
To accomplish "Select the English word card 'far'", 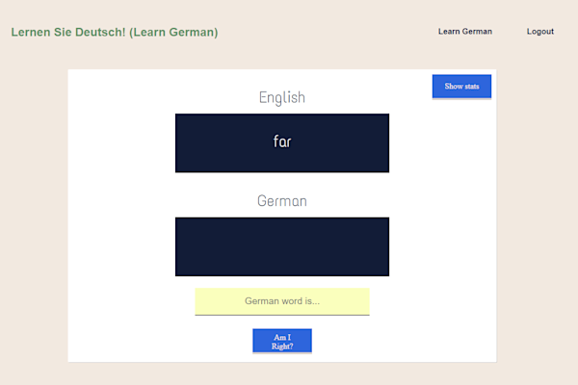I will pyautogui.click(x=282, y=143).
